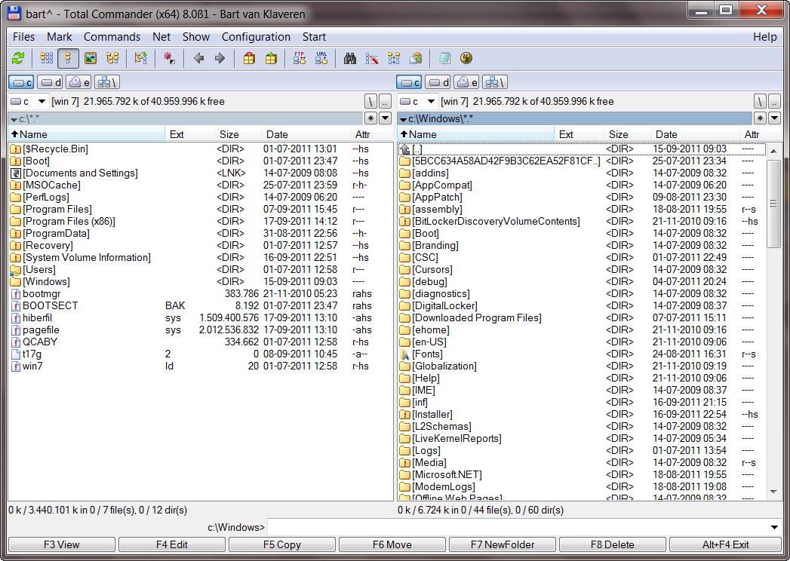The width and height of the screenshot is (790, 561).
Task: Open right panel directory history arrow
Action: click(x=774, y=118)
